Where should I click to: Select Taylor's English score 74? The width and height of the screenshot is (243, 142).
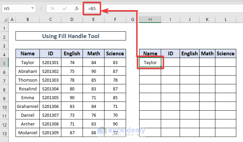72,62
